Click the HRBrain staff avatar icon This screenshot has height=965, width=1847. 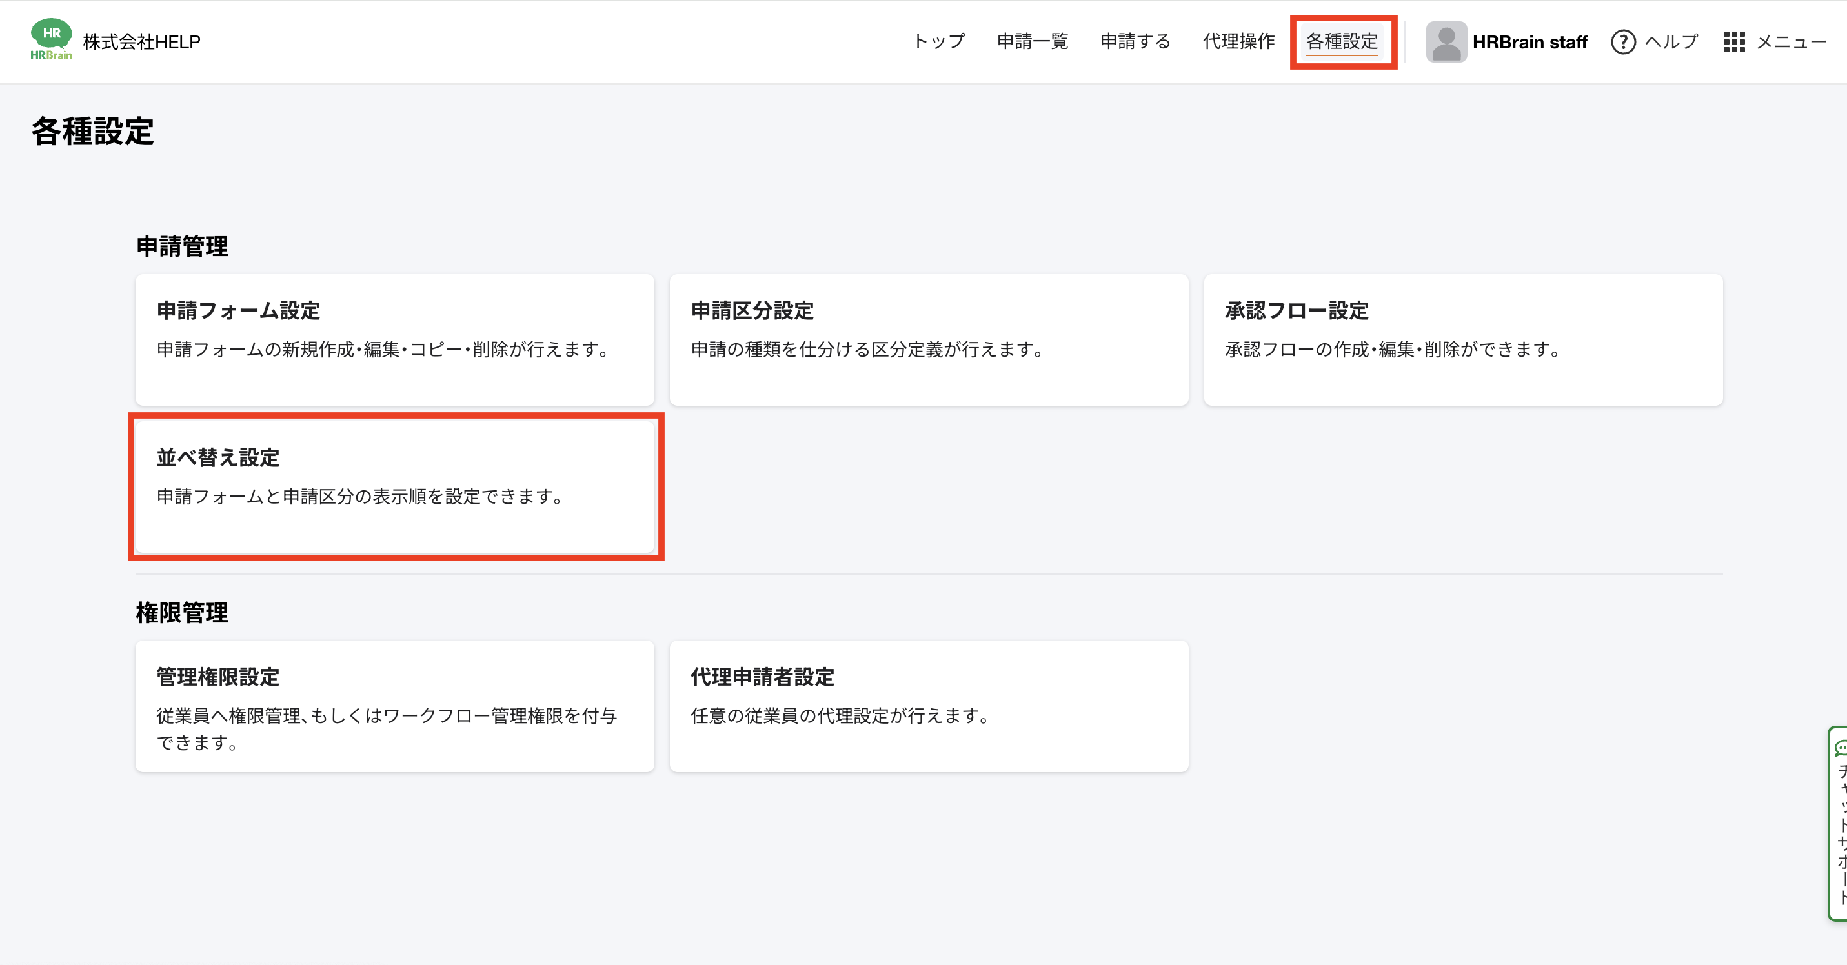pos(1446,41)
